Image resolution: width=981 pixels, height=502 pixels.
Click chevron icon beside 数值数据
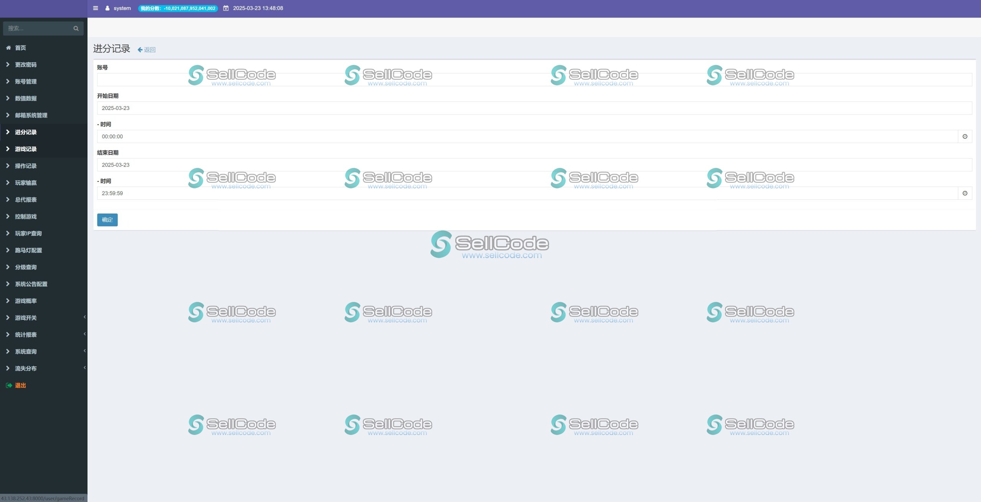point(8,98)
